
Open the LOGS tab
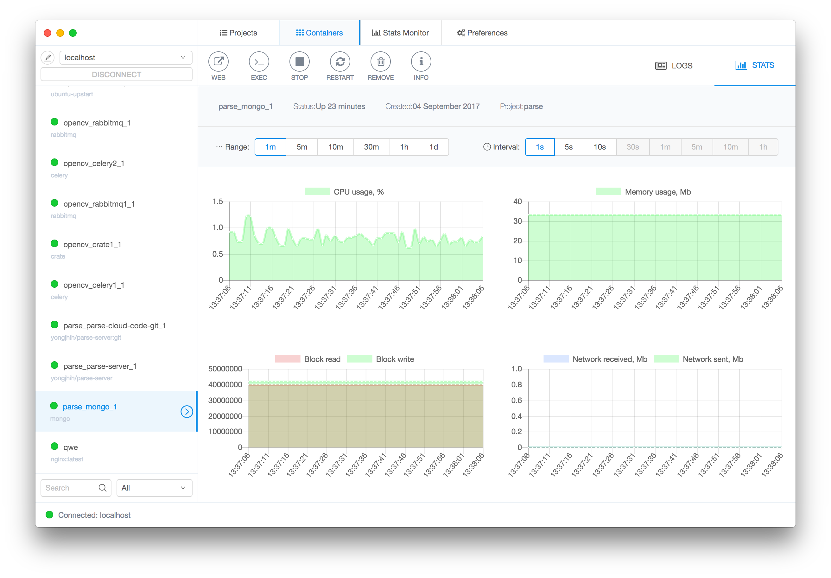click(674, 66)
